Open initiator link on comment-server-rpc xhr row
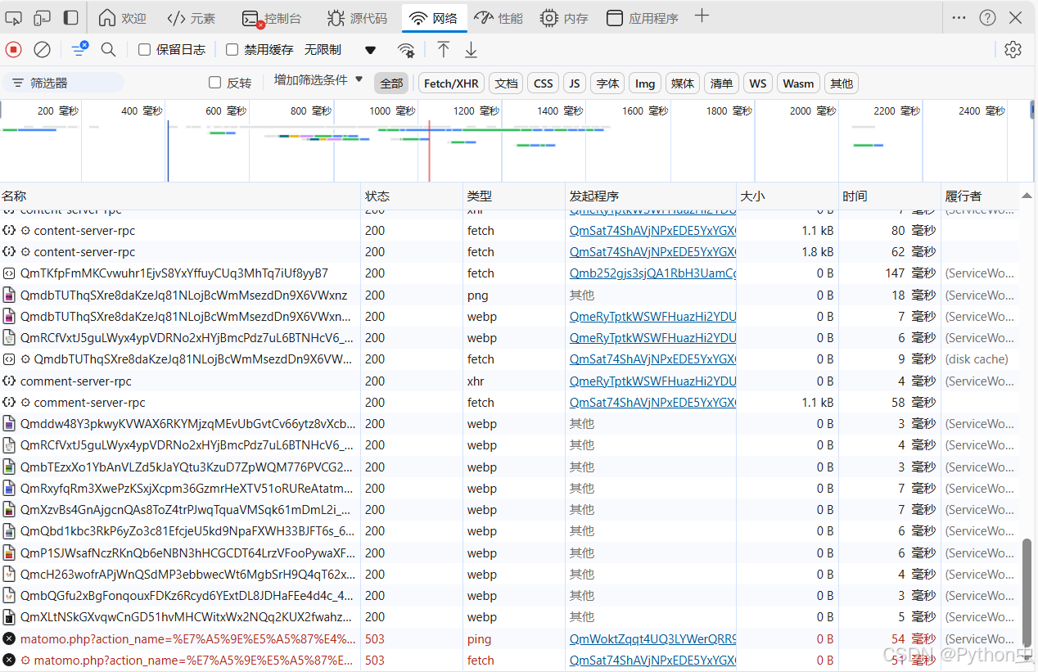Image resolution: width=1038 pixels, height=672 pixels. 652,381
